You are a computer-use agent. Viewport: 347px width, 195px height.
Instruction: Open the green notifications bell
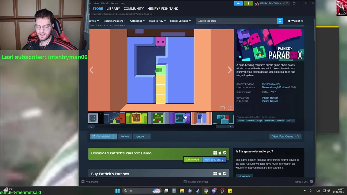click(x=249, y=3)
